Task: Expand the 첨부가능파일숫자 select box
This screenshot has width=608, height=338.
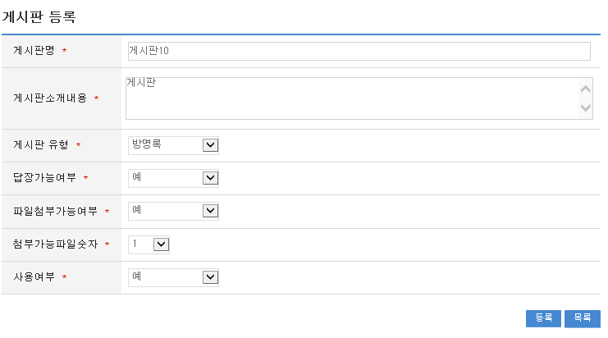Action: click(x=140, y=244)
